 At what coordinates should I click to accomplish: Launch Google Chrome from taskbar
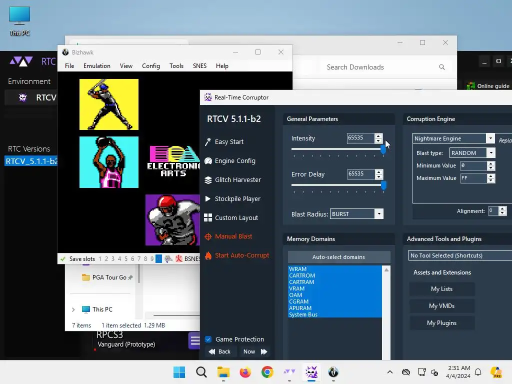pyautogui.click(x=267, y=372)
